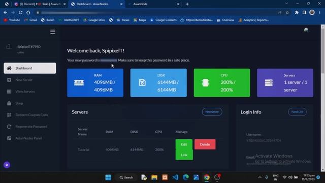This screenshot has width=325, height=183.
Task: Open the Chrome profile avatar
Action: pos(312,12)
